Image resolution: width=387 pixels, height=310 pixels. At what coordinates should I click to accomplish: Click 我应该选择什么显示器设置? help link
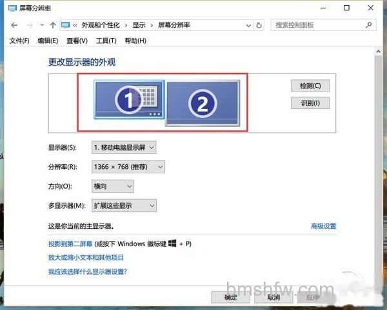click(87, 271)
